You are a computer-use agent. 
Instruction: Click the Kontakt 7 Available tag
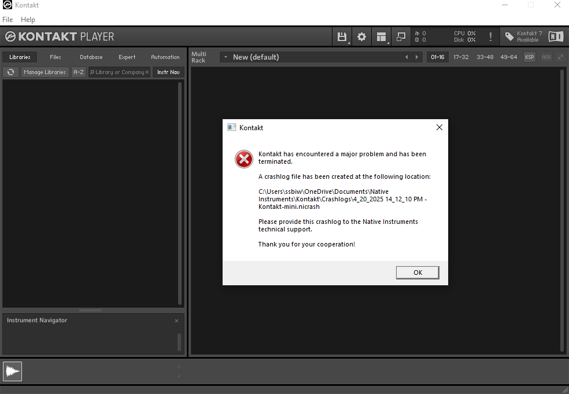pyautogui.click(x=523, y=36)
